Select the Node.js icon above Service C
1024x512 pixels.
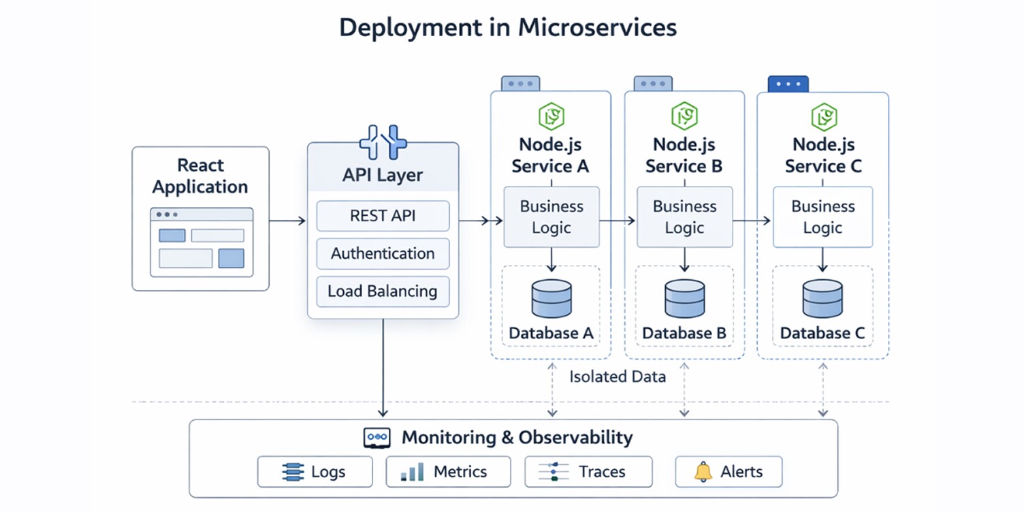[822, 116]
